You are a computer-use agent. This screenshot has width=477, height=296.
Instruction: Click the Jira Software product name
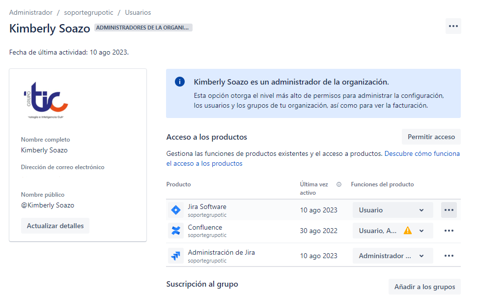207,207
